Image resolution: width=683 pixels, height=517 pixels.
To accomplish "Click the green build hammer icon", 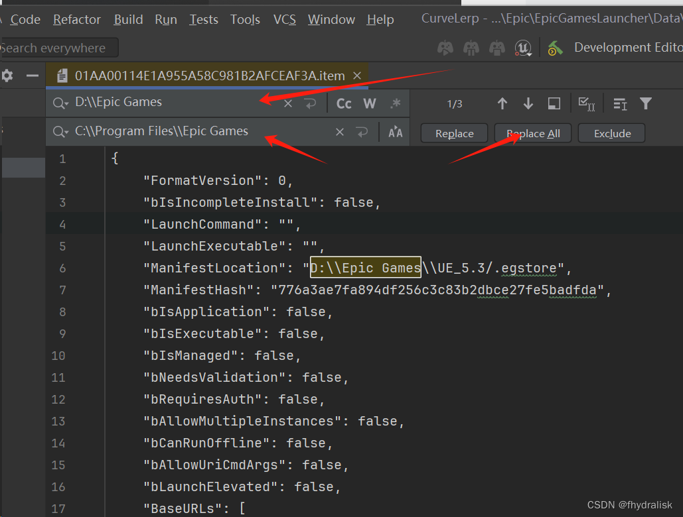I will 555,48.
